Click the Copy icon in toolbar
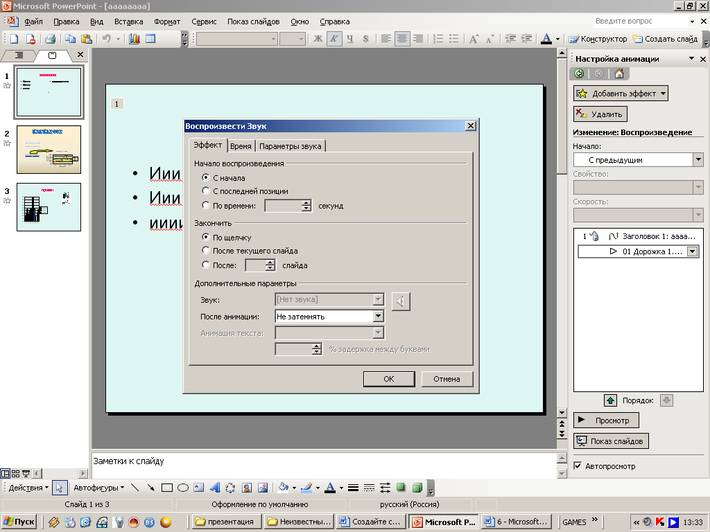Image resolution: width=710 pixels, height=532 pixels. pos(70,39)
